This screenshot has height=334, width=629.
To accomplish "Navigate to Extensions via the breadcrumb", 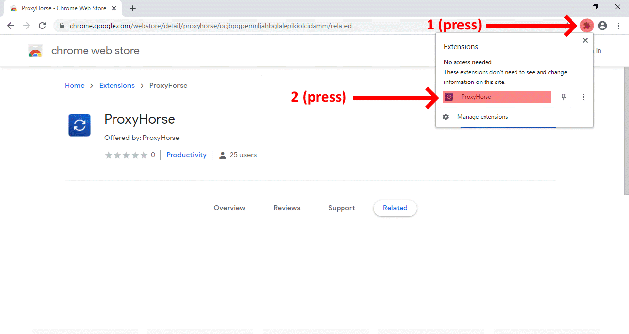I will click(116, 85).
